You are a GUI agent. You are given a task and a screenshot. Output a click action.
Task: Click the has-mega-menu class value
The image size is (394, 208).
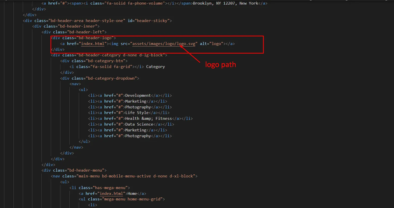(x=110, y=188)
